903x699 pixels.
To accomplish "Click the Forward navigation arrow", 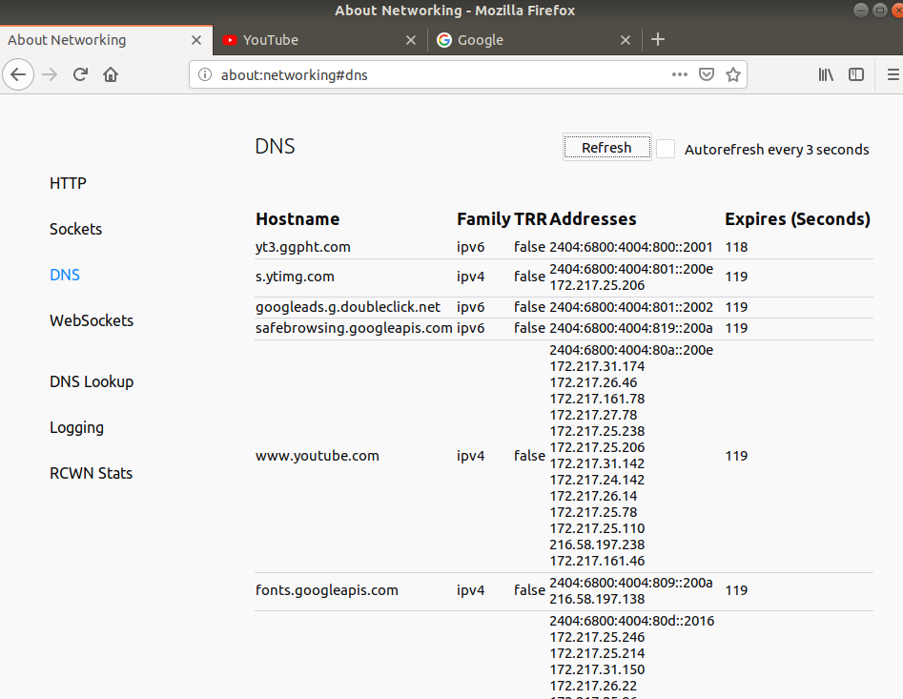I will (51, 74).
